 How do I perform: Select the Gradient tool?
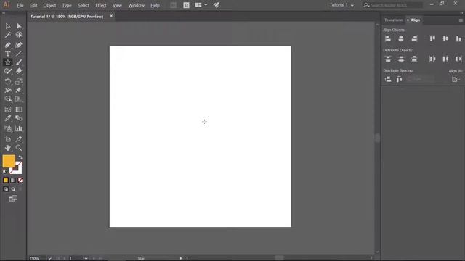tap(19, 109)
